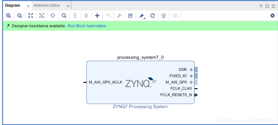The height and width of the screenshot is (125, 278).
Task: Add IP with the plus icon
Action: 97,16
